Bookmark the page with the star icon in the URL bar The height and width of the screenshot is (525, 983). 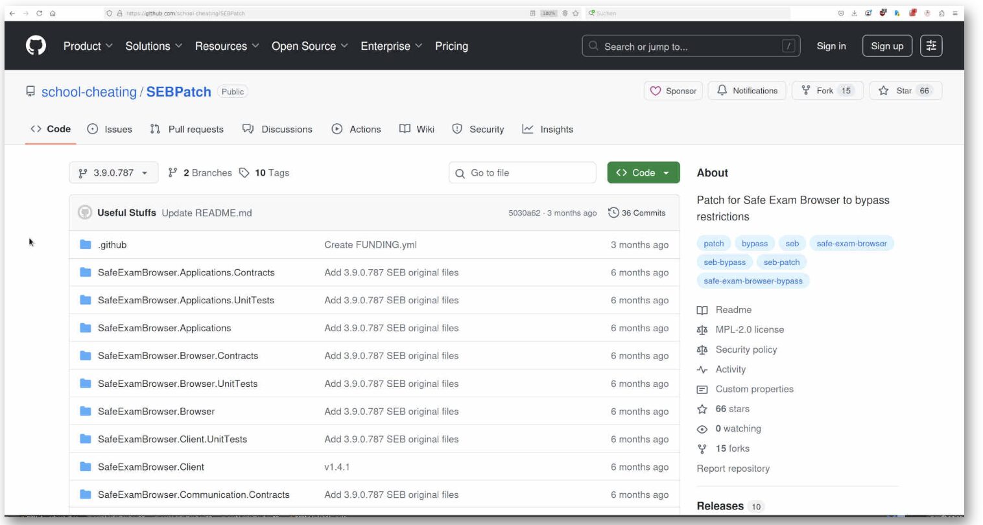tap(575, 13)
